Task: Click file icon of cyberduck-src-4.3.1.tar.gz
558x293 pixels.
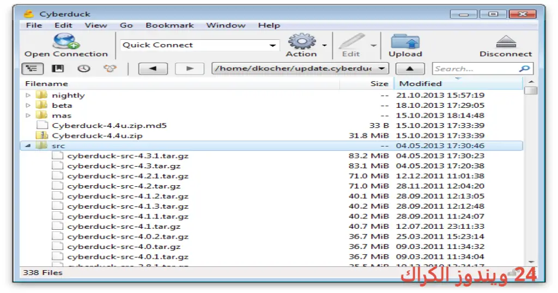Action: pyautogui.click(x=57, y=155)
